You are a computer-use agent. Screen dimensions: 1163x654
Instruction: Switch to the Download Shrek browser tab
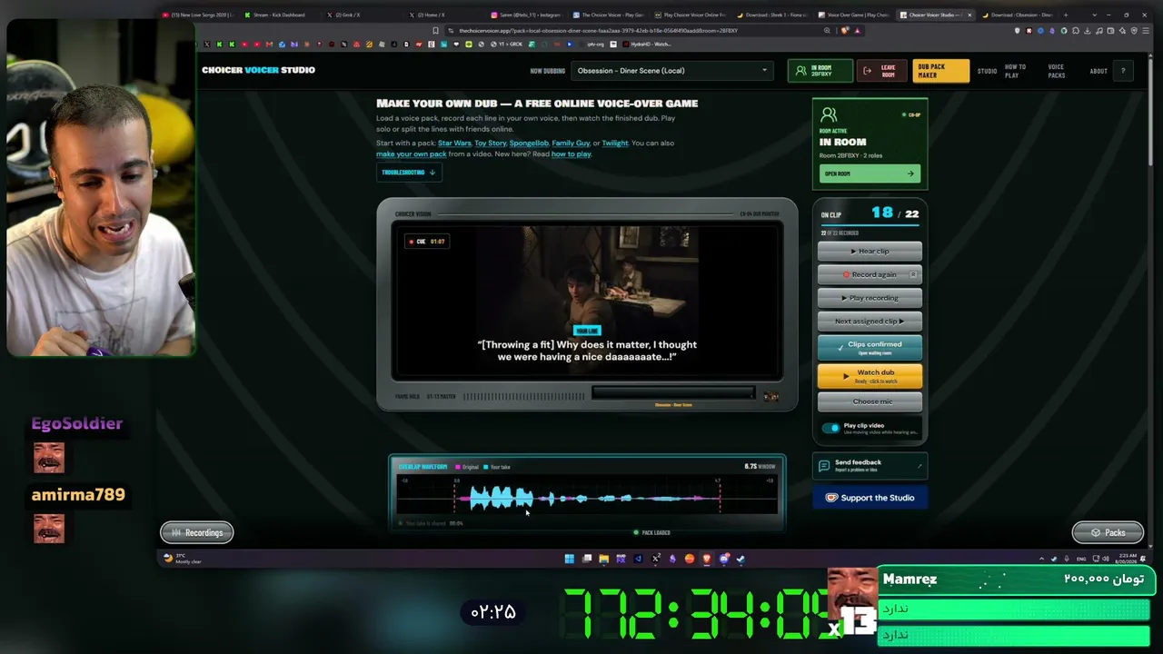pos(770,15)
